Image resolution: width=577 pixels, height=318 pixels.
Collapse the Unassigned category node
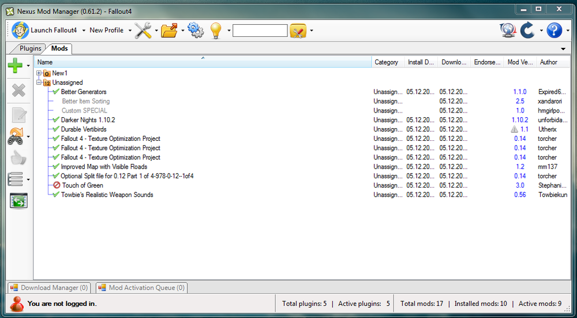point(39,83)
